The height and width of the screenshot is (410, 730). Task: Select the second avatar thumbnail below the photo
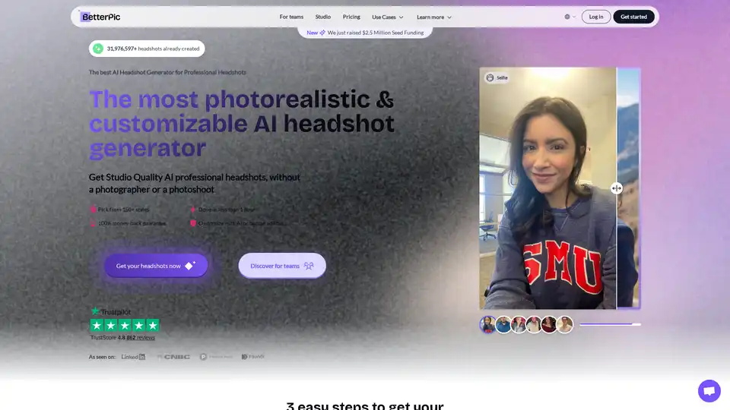(503, 325)
